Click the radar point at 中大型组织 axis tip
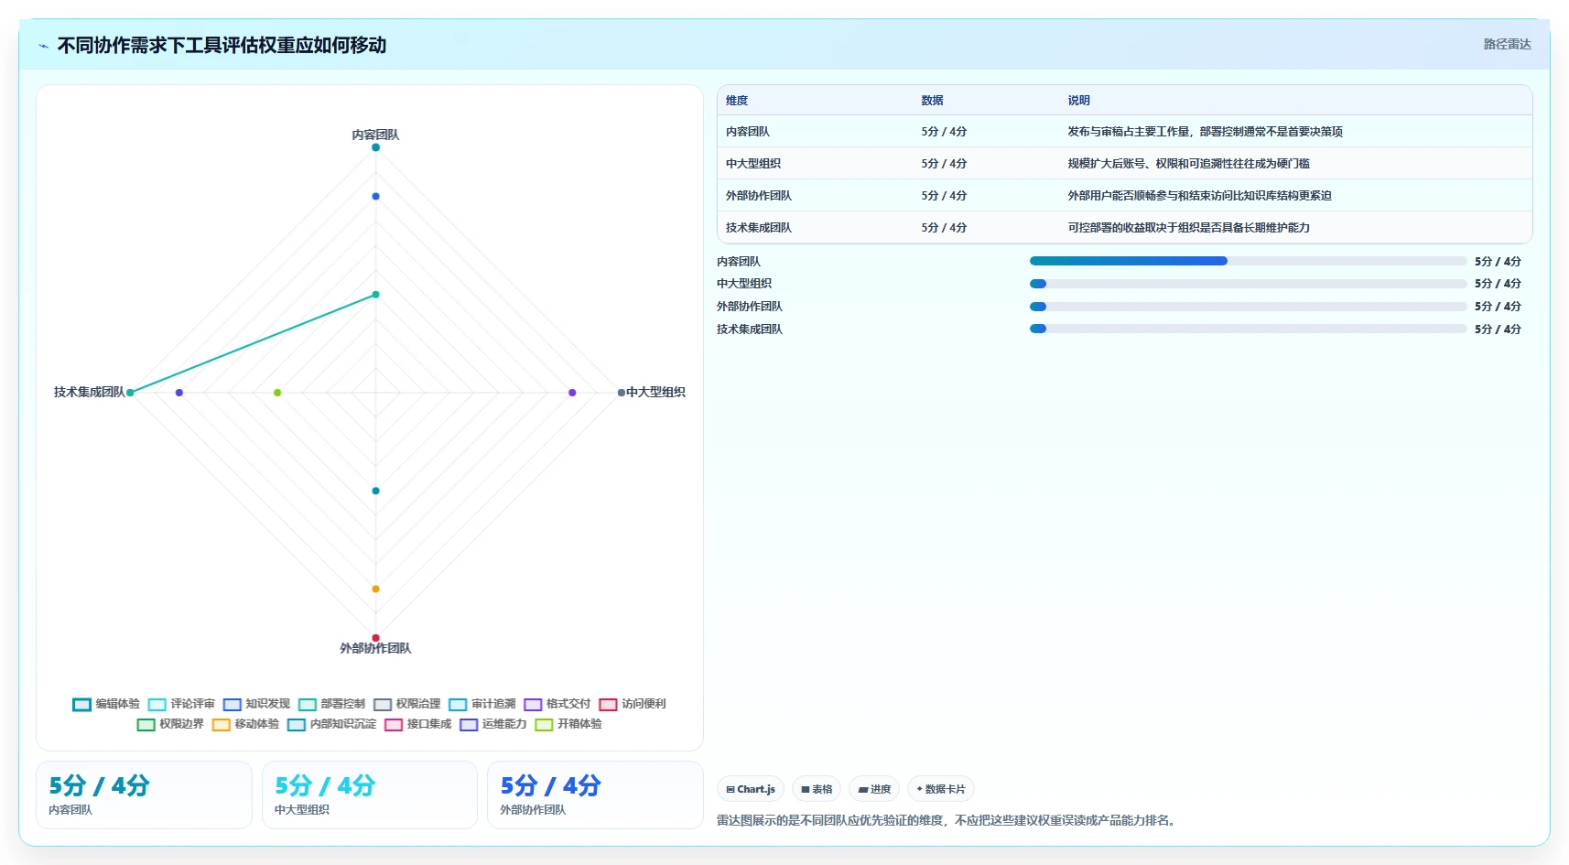The image size is (1569, 865). click(x=621, y=393)
